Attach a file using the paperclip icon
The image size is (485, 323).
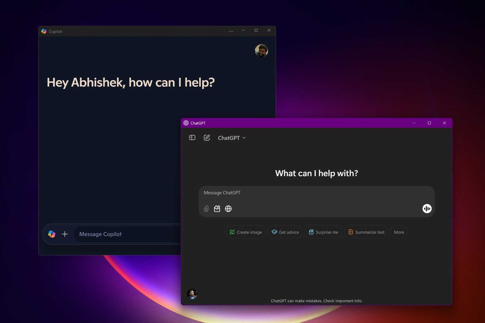206,209
